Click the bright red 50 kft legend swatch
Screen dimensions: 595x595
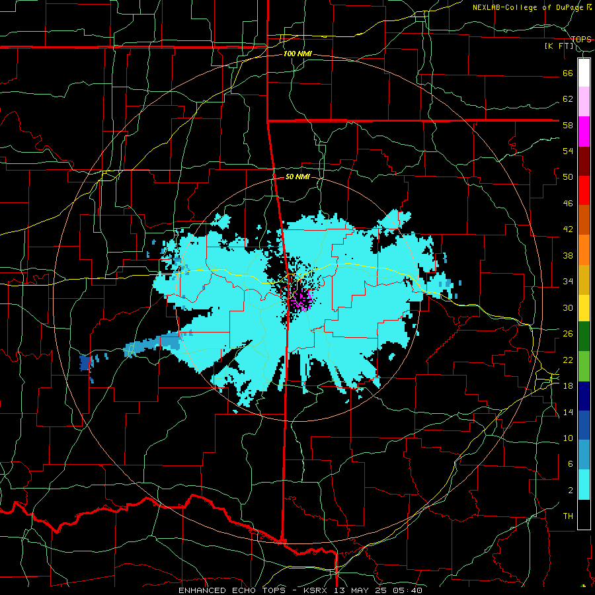(x=584, y=190)
